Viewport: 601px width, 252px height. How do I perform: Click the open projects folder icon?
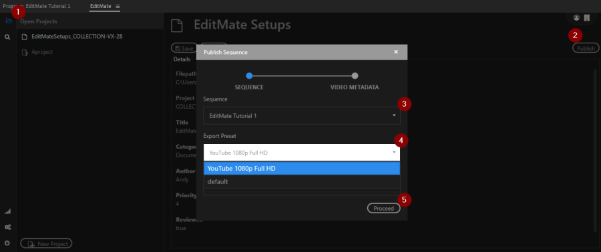[9, 21]
